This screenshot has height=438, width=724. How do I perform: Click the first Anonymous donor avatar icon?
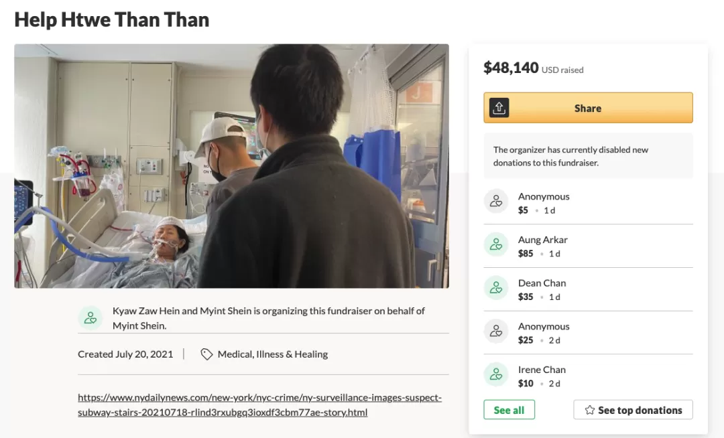tap(496, 201)
